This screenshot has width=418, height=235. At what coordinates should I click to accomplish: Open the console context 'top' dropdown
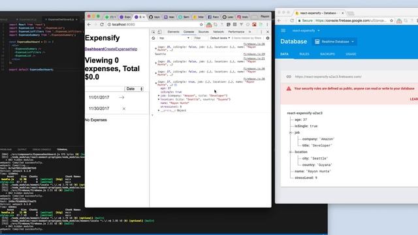pyautogui.click(x=174, y=38)
